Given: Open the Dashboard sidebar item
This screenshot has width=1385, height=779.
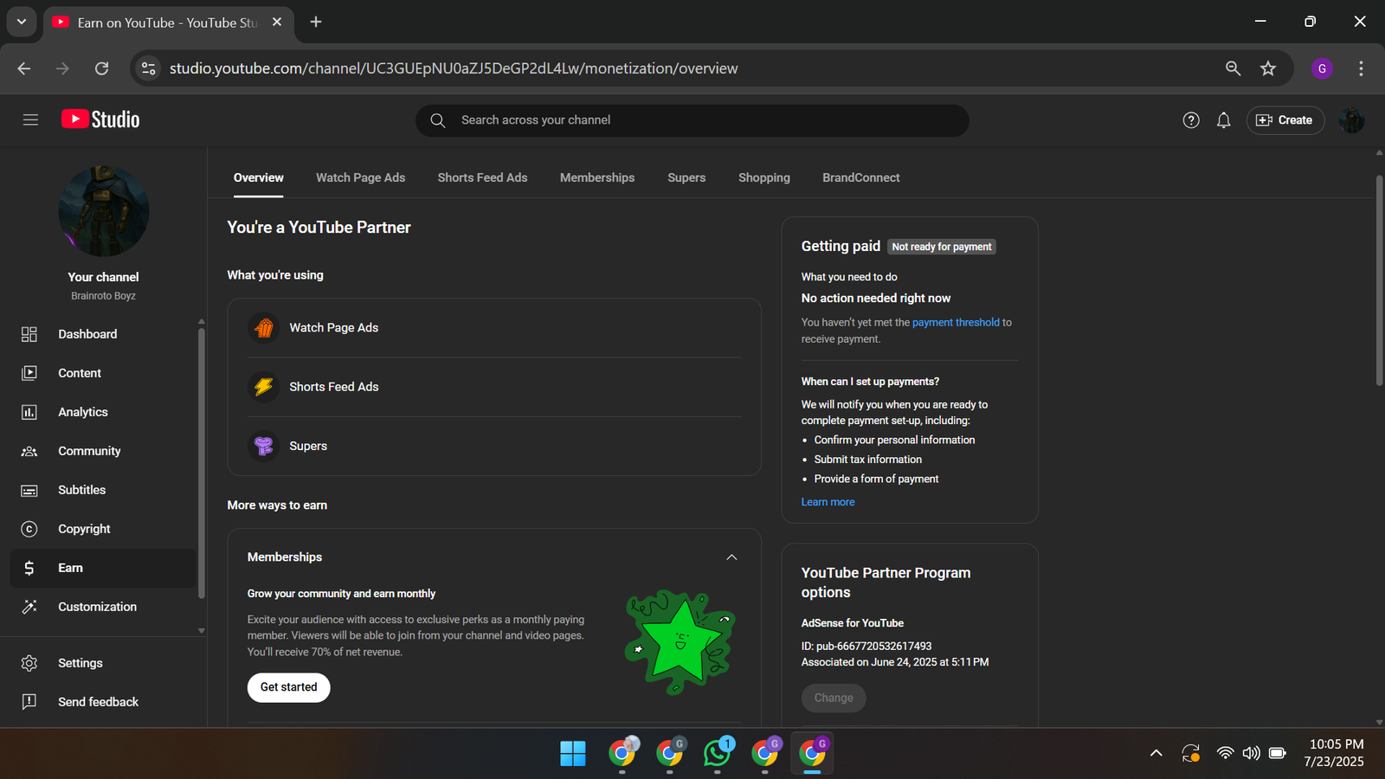Looking at the screenshot, I should [x=104, y=334].
